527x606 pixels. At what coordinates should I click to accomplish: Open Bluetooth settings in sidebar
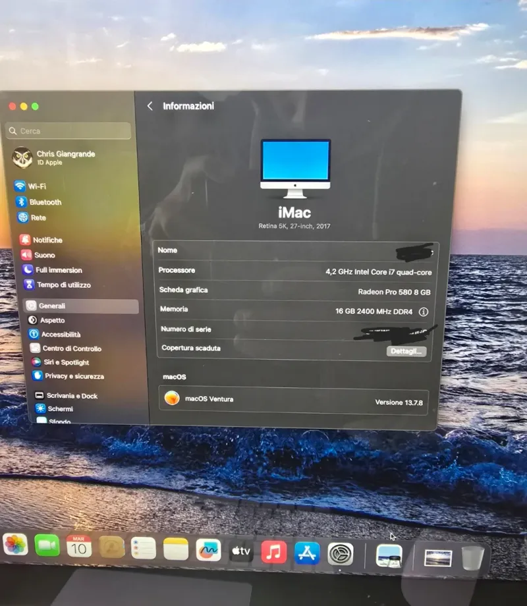pos(38,202)
